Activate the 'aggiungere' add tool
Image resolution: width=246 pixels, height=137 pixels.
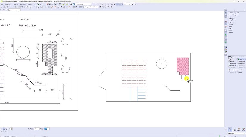pos(242,59)
